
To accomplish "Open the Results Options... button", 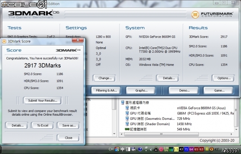I will click(224, 78).
